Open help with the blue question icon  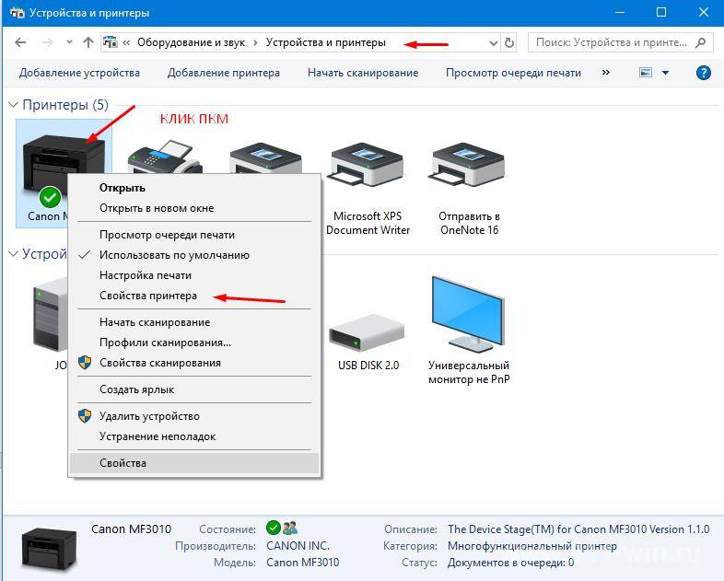pos(703,73)
